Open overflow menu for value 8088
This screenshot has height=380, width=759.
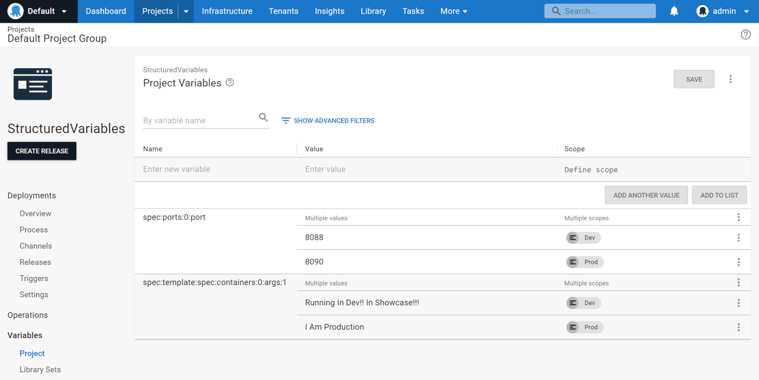(738, 238)
